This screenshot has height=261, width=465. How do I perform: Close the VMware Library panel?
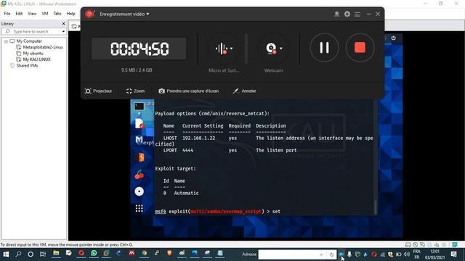click(x=63, y=24)
